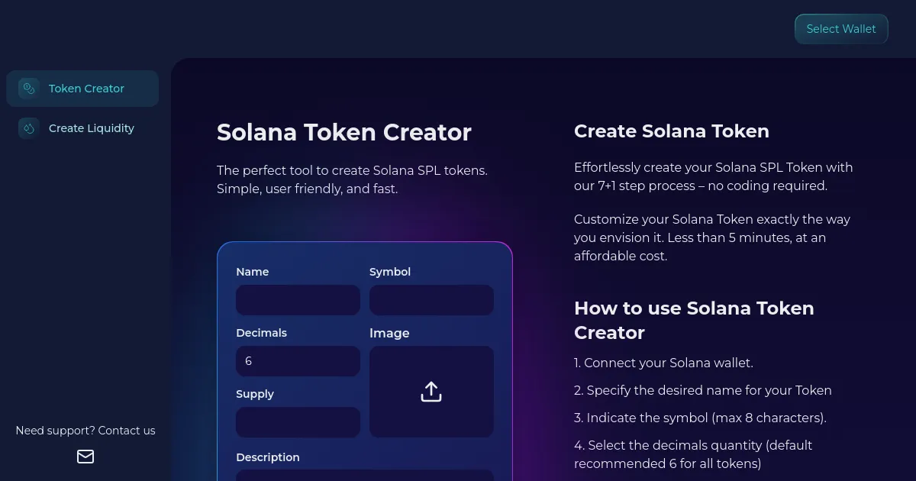Select the Decimals field showing 6
Screen dimensions: 916x481
click(298, 360)
